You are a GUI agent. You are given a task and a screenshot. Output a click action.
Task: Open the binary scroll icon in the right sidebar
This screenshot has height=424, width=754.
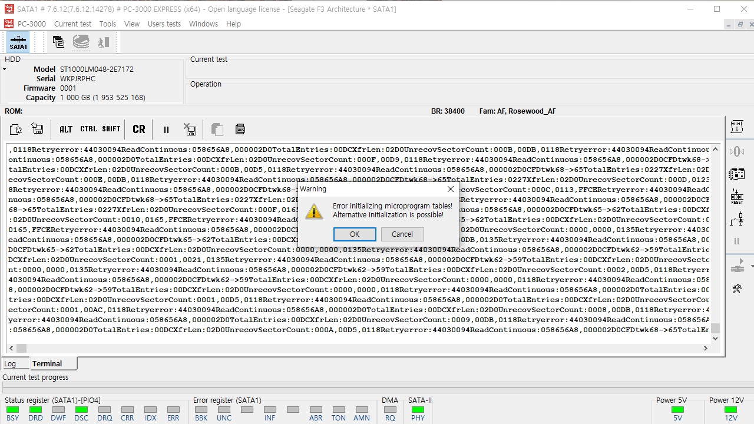click(x=737, y=126)
